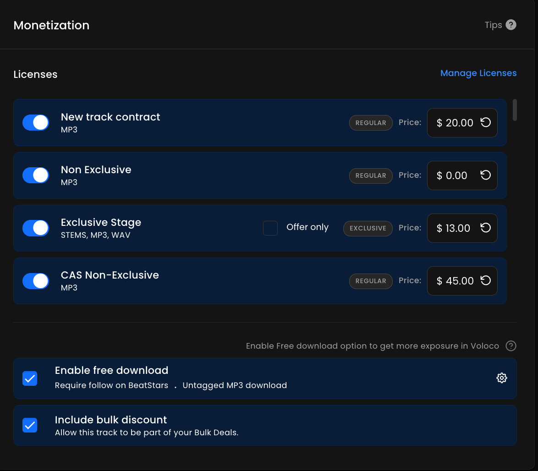Open the Manage Licenses link
Viewport: 538px width, 471px height.
pos(478,73)
